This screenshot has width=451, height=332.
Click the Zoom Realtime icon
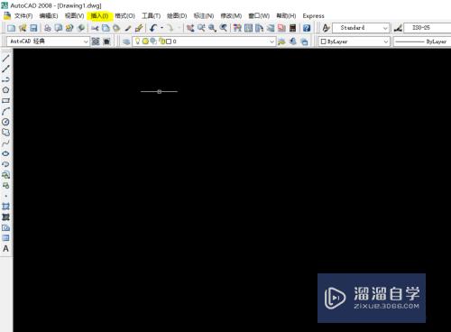tap(201, 28)
